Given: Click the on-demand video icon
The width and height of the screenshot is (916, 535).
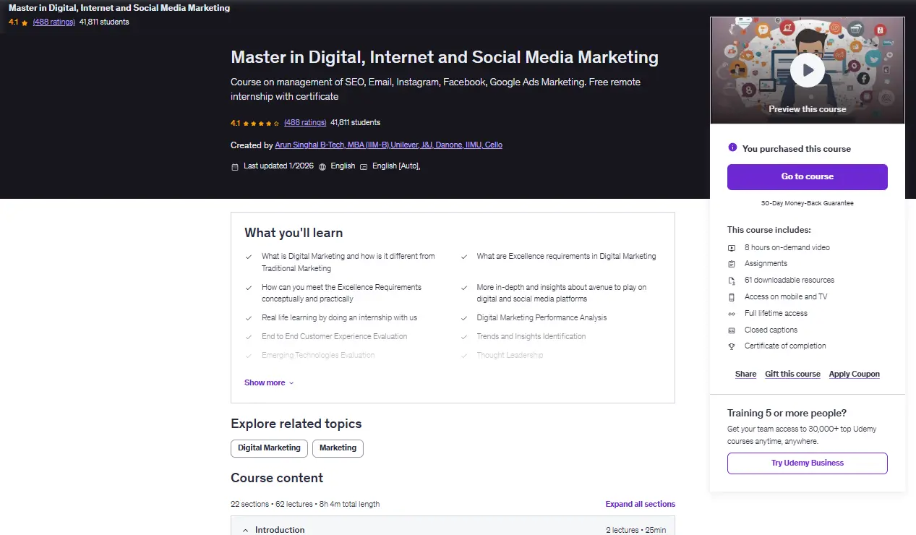Looking at the screenshot, I should pyautogui.click(x=732, y=248).
